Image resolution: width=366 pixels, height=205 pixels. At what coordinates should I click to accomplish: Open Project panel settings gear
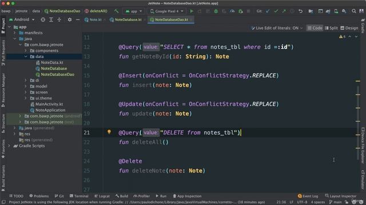70,19
